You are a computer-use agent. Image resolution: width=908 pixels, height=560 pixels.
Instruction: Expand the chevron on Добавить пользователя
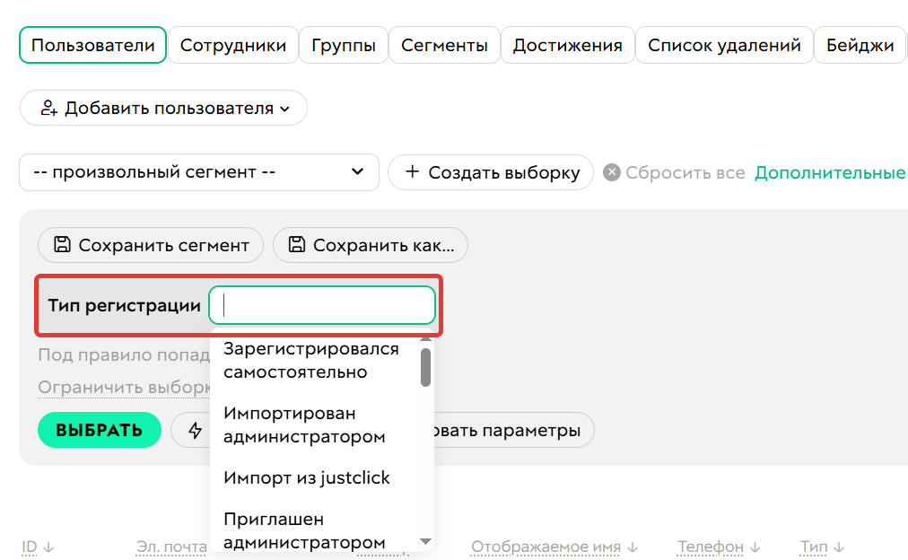pyautogui.click(x=285, y=109)
